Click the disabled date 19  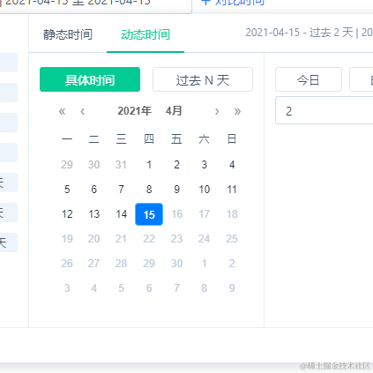pyautogui.click(x=67, y=239)
